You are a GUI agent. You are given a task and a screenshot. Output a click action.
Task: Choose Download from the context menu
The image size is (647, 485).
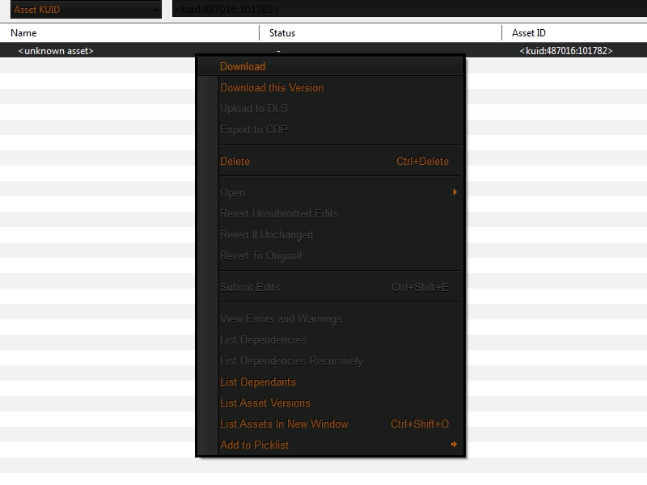(x=243, y=67)
